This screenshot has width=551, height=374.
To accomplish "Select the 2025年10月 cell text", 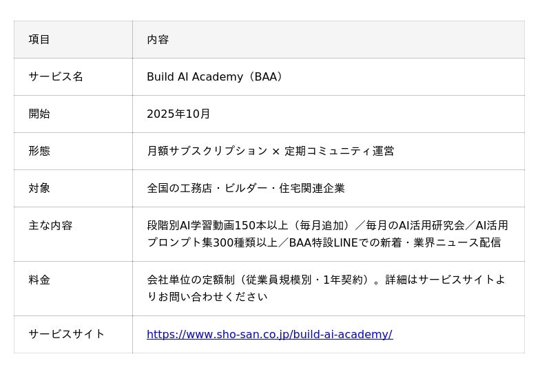I will pos(178,114).
